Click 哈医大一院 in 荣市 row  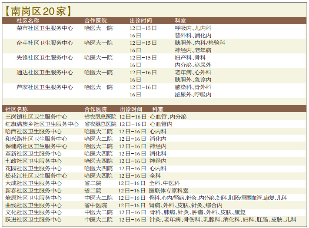99,28
